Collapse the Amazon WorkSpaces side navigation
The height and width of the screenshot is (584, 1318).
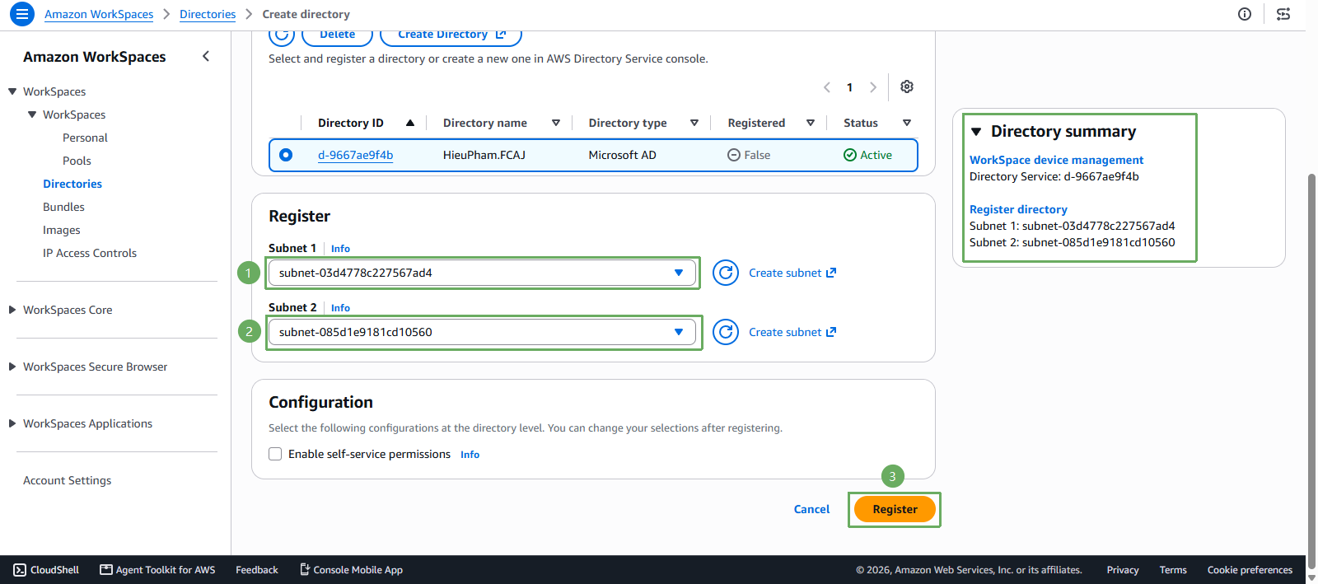206,56
